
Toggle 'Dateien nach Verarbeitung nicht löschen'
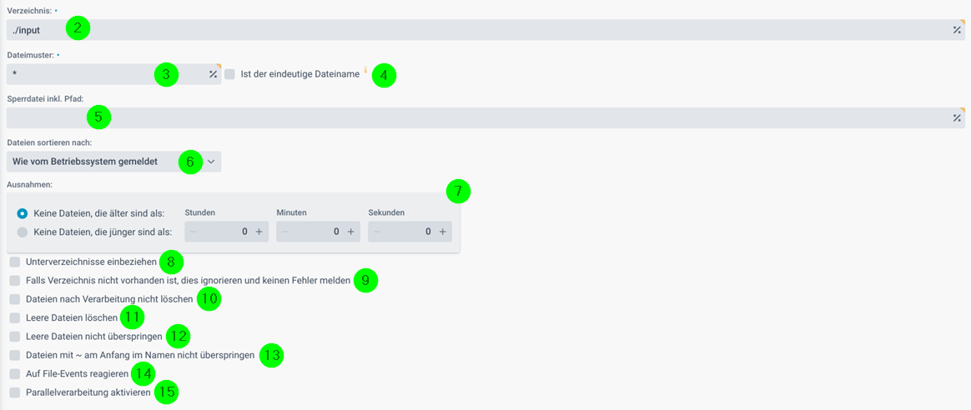click(x=15, y=299)
